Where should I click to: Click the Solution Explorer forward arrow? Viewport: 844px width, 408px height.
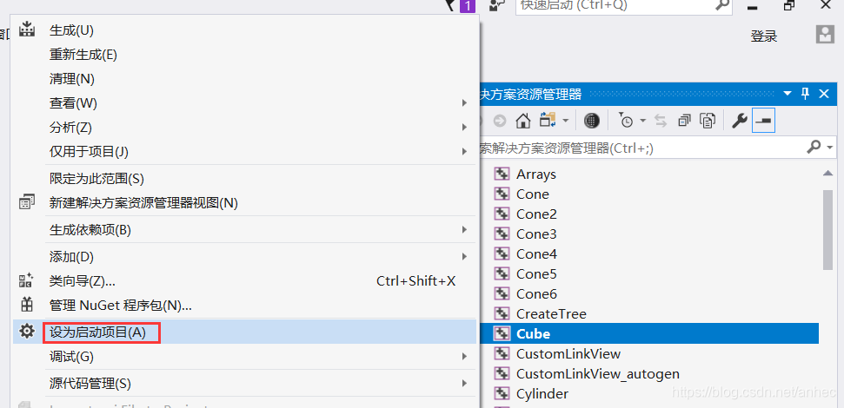click(x=500, y=121)
